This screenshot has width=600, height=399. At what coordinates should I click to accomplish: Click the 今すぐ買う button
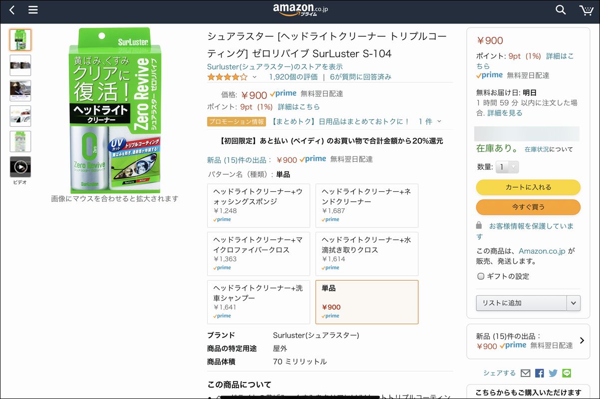(x=528, y=206)
